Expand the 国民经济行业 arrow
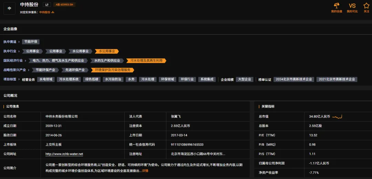 25,61
